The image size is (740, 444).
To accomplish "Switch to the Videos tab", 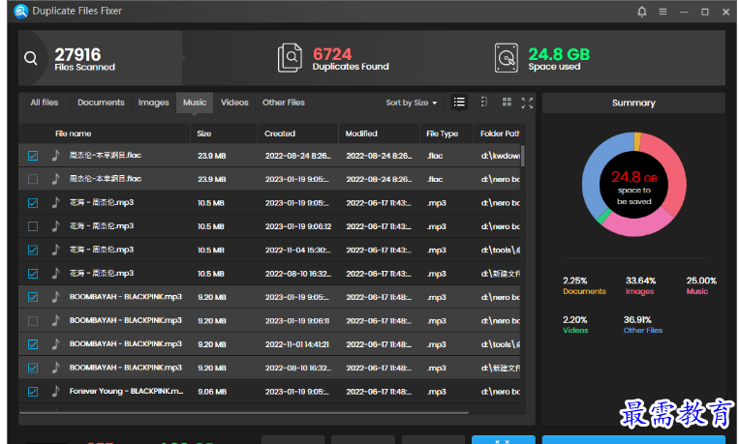I will click(234, 103).
